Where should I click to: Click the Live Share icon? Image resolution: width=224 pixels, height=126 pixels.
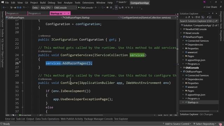(x=204, y=7)
